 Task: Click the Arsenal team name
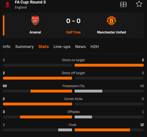coord(35,32)
